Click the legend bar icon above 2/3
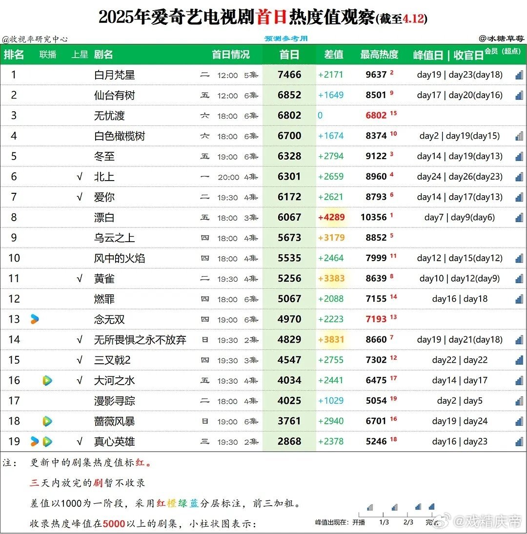The width and height of the screenshot is (527, 534). (x=418, y=507)
